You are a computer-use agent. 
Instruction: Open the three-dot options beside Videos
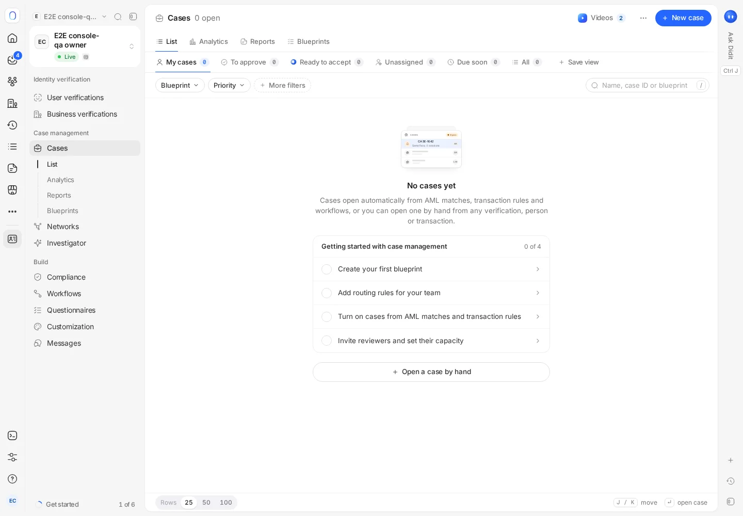tap(643, 18)
